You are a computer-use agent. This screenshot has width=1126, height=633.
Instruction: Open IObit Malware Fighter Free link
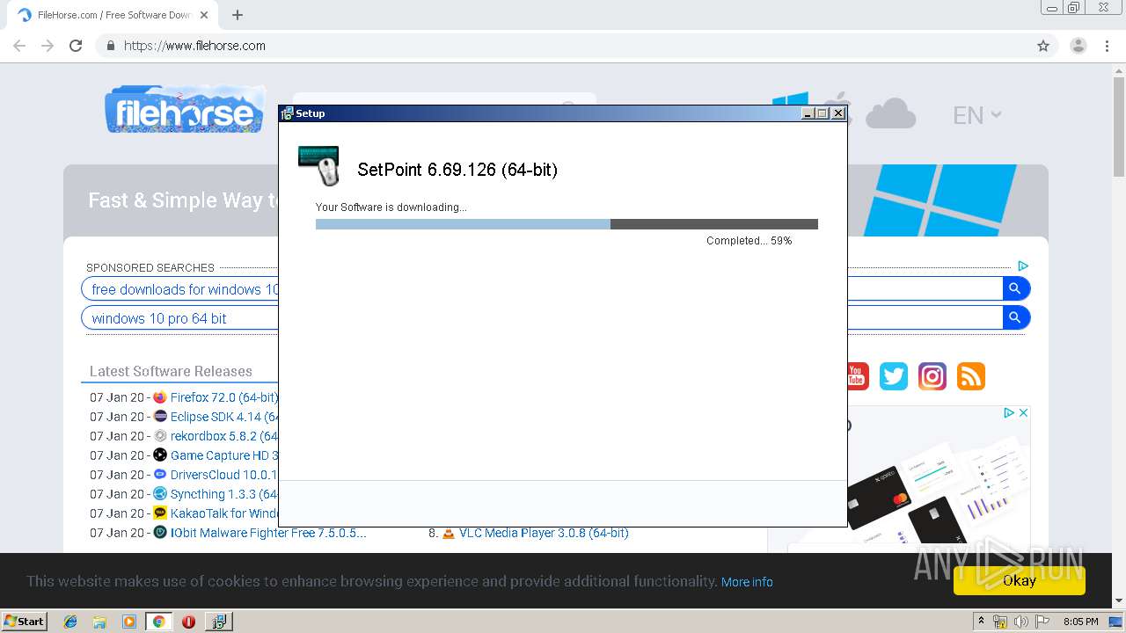268,533
